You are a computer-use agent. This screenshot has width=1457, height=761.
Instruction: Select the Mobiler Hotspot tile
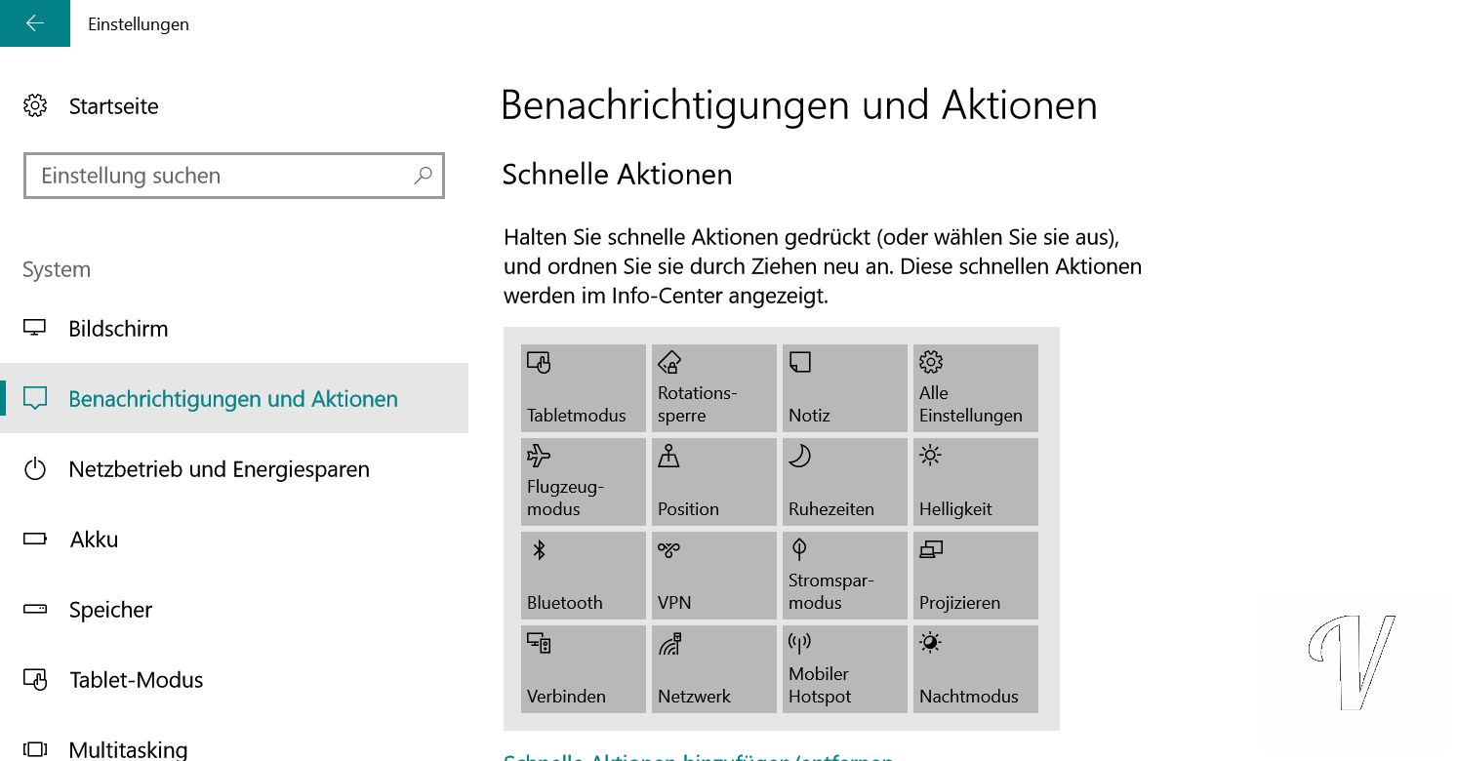pyautogui.click(x=844, y=668)
